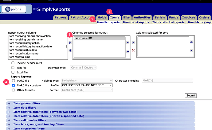212x130 pixels.
Task: Click the report output columns scrollbar
Action: click(x=66, y=46)
